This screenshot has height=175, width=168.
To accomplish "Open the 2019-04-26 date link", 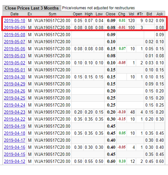I will (x=15, y=91).
